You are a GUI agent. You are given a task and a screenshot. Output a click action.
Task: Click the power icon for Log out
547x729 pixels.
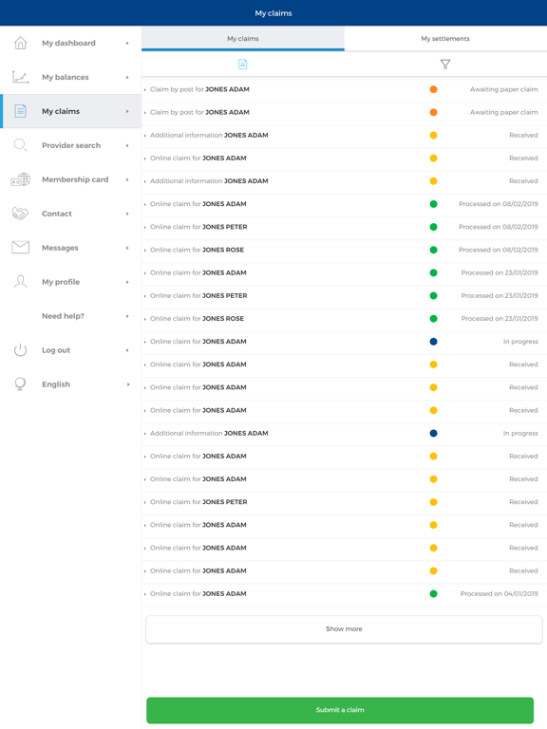(x=21, y=350)
